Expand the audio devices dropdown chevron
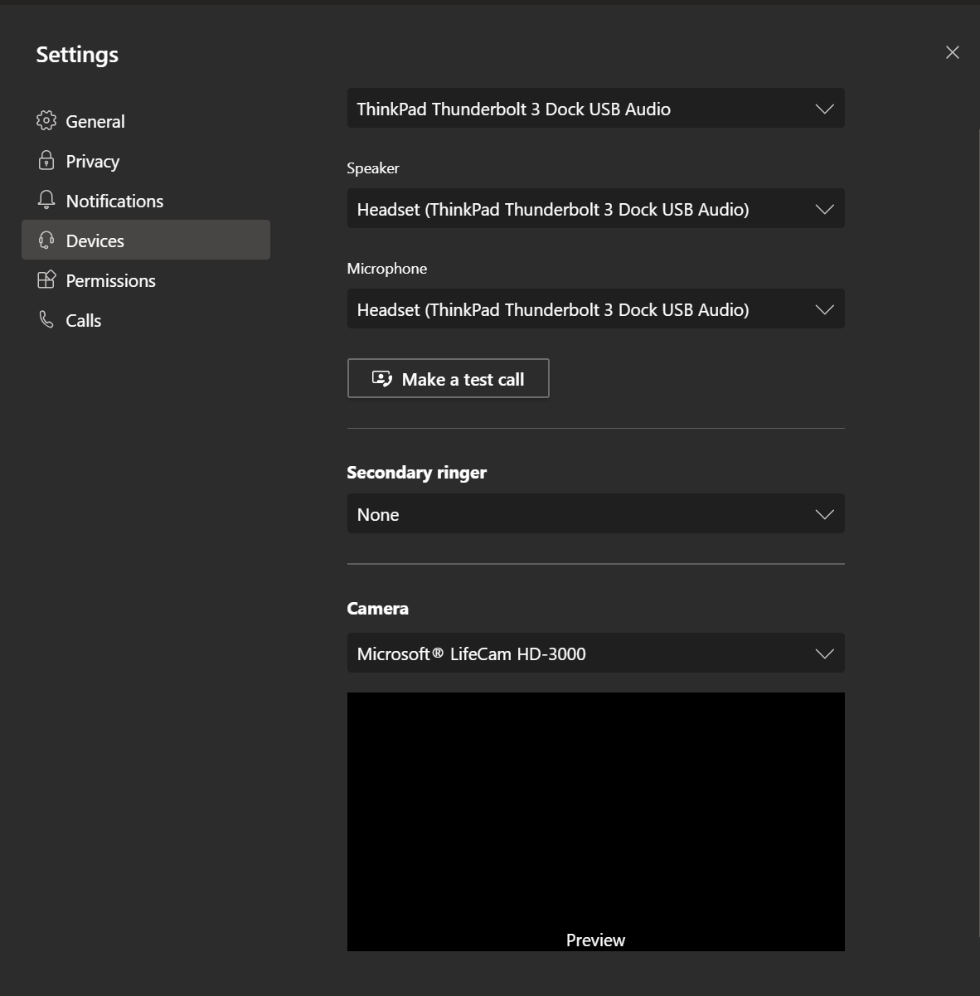980x996 pixels. click(824, 109)
